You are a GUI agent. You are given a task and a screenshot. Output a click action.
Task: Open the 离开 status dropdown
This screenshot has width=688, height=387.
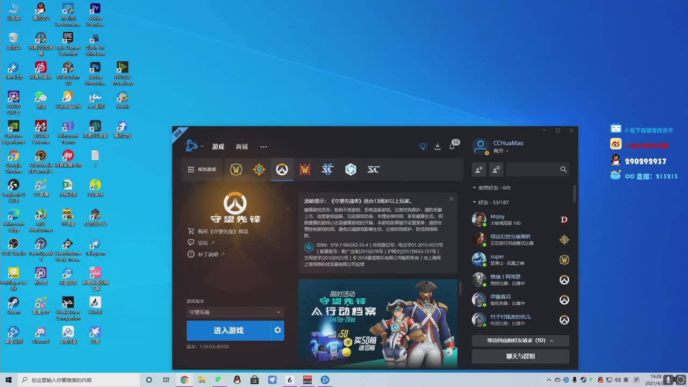click(x=501, y=151)
